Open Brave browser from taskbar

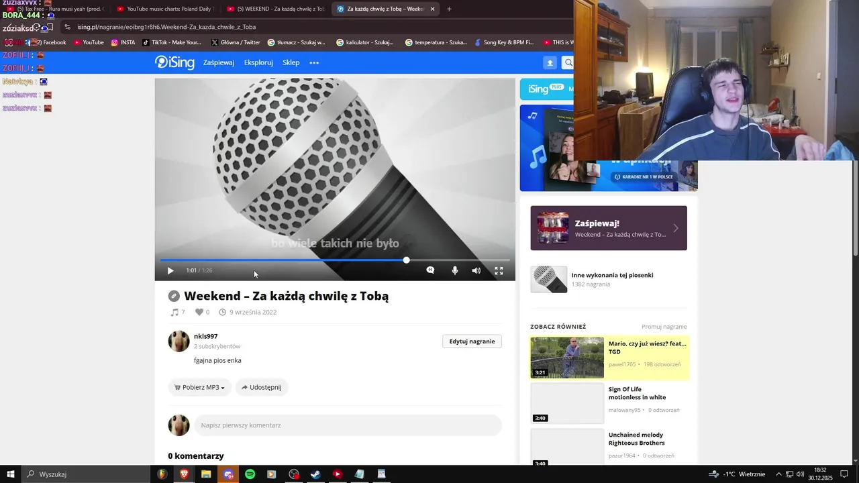pos(184,474)
